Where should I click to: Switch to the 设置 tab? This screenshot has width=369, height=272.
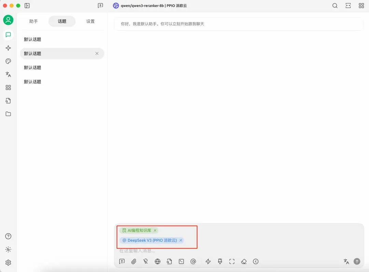pos(90,21)
